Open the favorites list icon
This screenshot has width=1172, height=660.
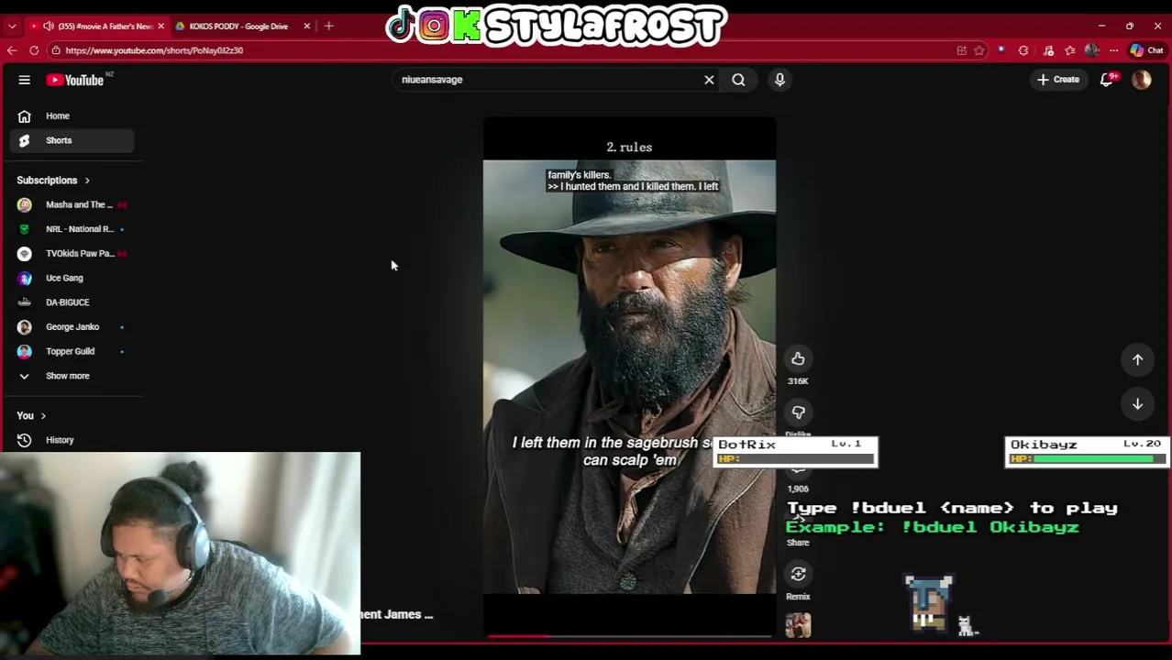(x=1070, y=50)
